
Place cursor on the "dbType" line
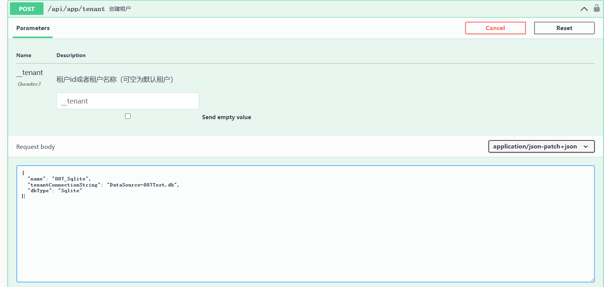tap(55, 191)
